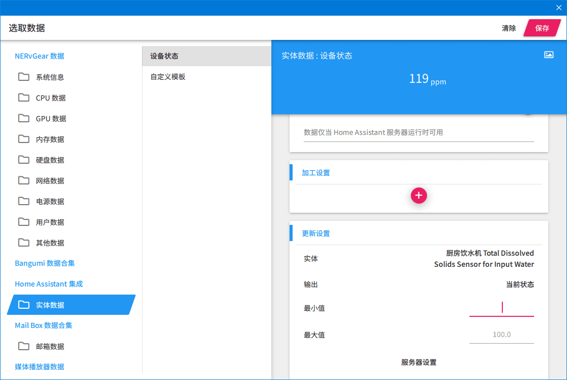The height and width of the screenshot is (380, 567).
Task: Click the 最小值 input field
Action: pos(501,308)
